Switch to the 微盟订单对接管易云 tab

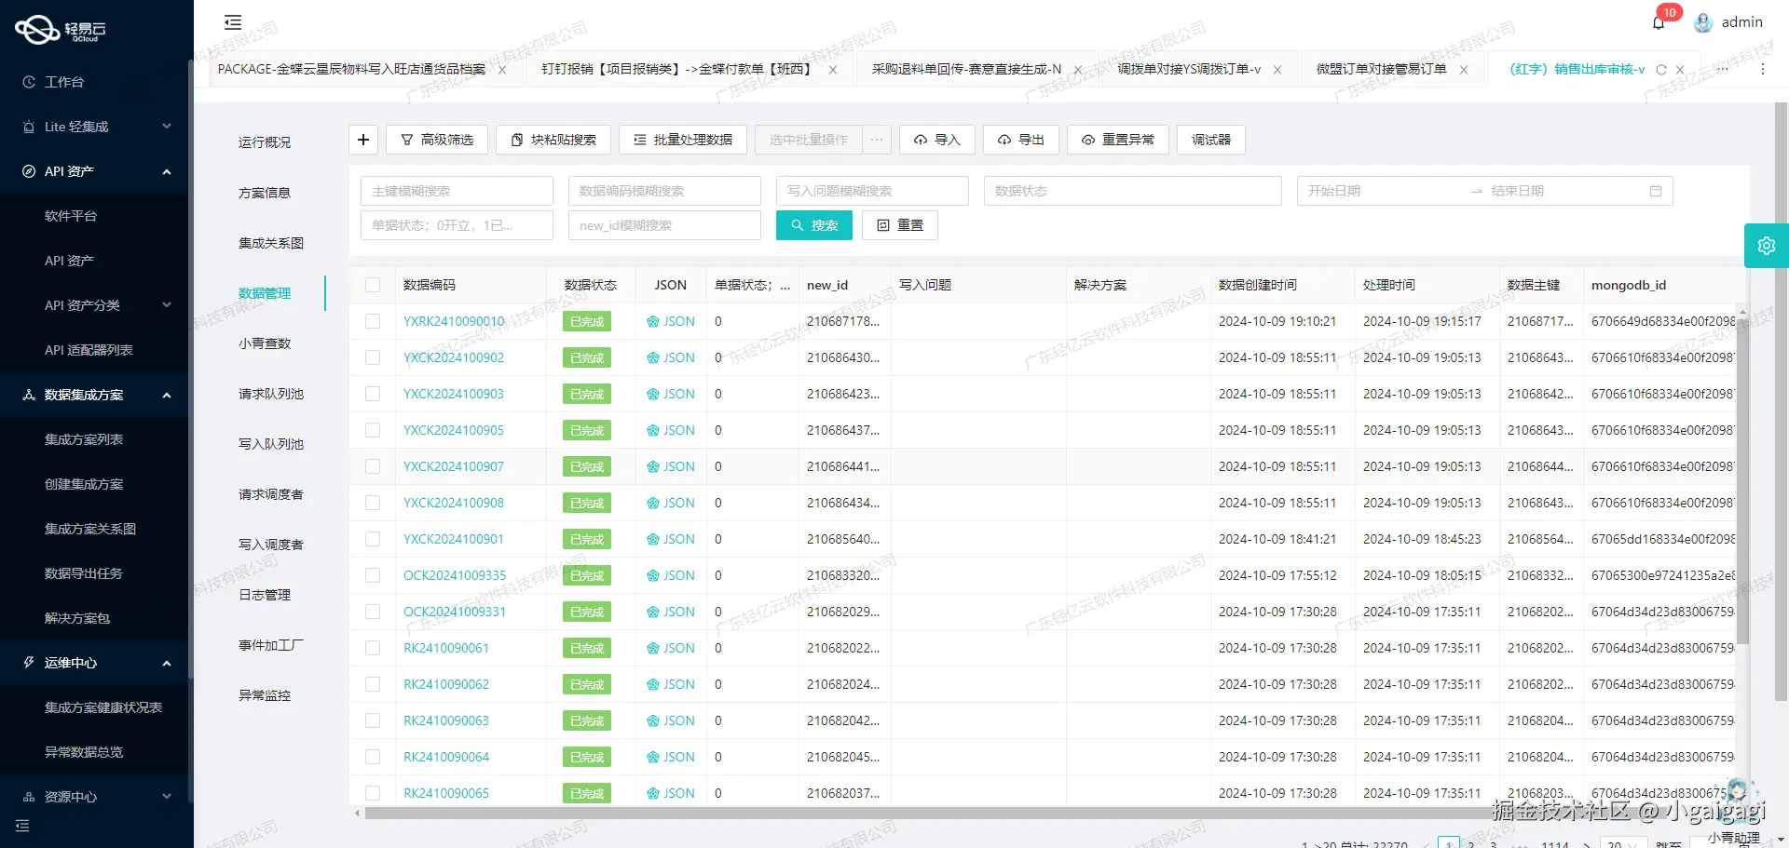coord(1379,70)
